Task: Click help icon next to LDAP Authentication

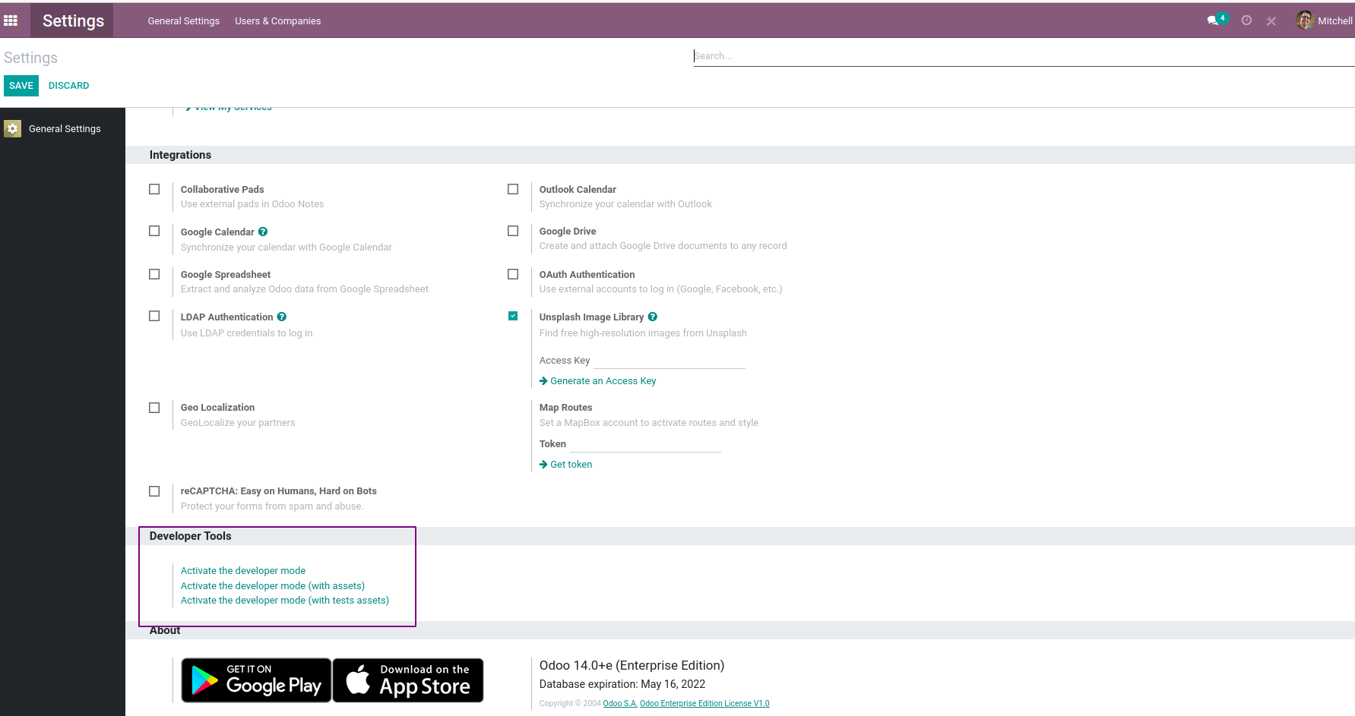Action: [x=282, y=317]
